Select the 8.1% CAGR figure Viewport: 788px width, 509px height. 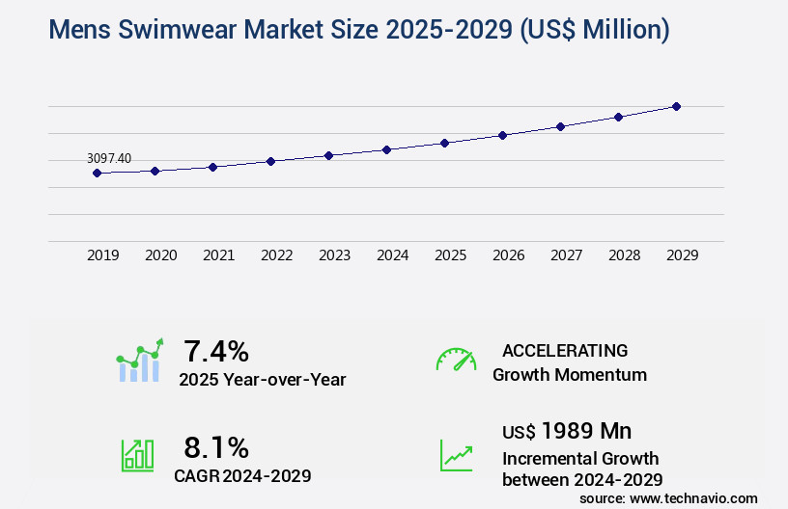(216, 447)
